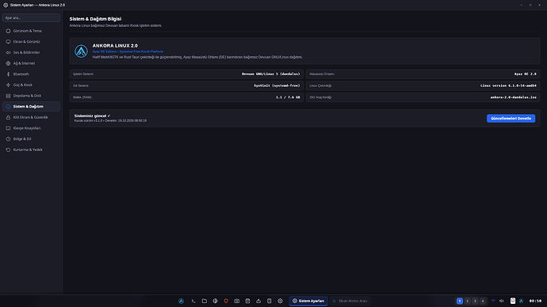This screenshot has height=307, width=547.
Task: Open the Wi-Fi network tray icon
Action: [x=493, y=301]
